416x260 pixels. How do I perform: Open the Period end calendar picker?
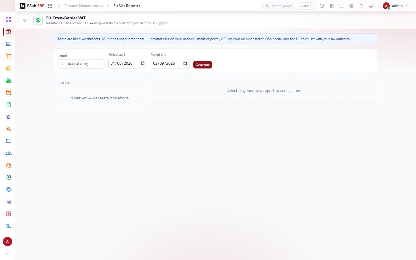pos(185,63)
